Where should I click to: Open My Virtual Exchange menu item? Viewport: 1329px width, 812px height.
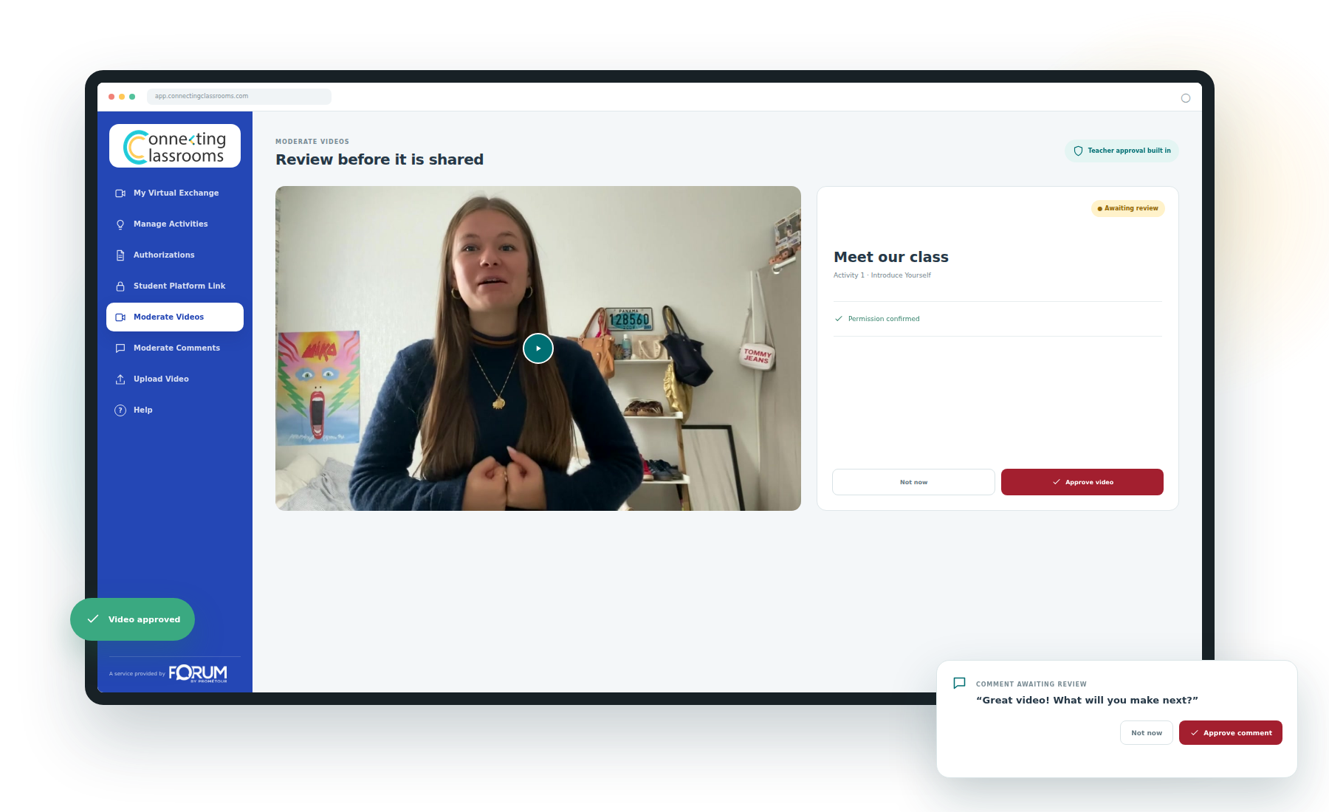[x=175, y=193]
